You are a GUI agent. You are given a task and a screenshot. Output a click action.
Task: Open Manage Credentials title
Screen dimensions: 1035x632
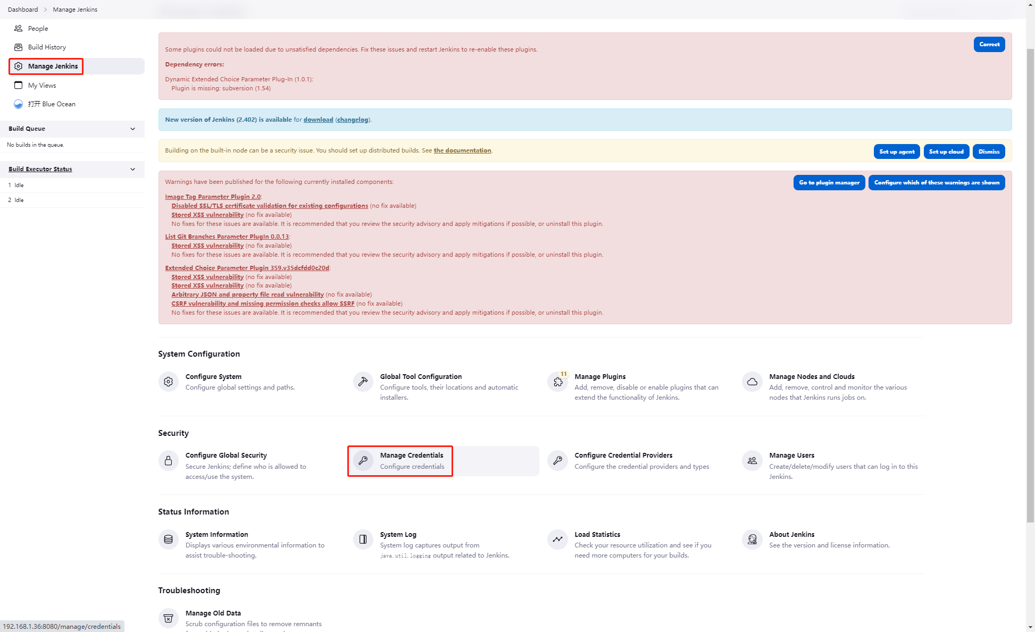pyautogui.click(x=412, y=456)
